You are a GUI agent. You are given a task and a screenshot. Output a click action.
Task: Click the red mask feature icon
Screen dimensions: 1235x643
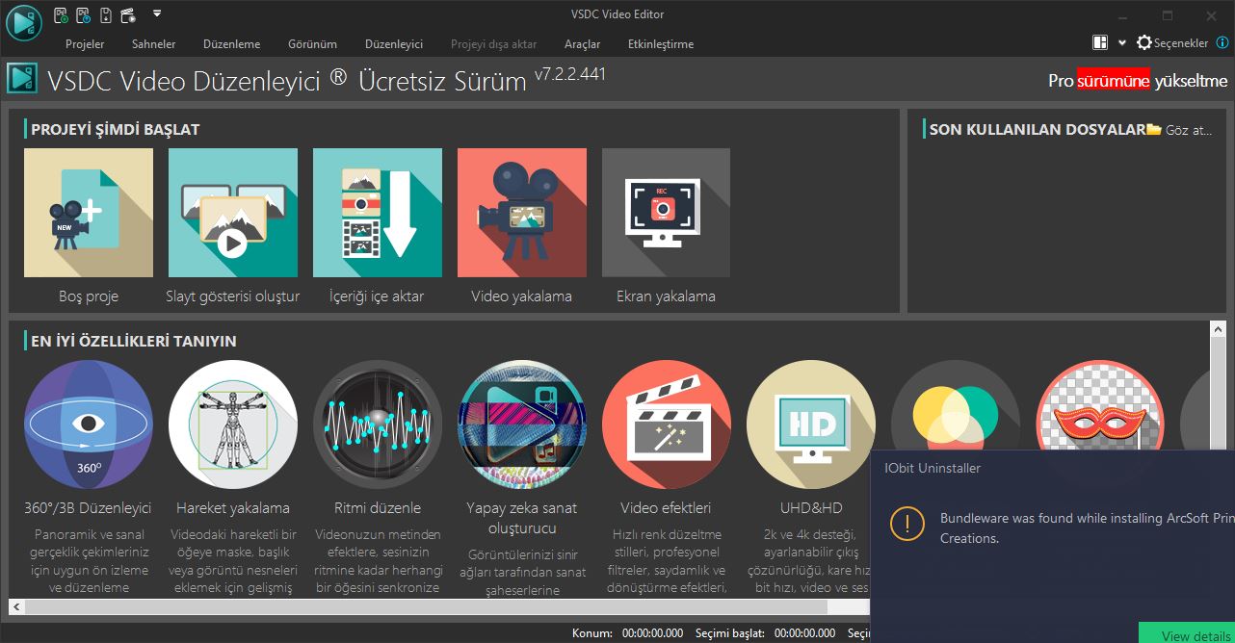pos(1100,404)
